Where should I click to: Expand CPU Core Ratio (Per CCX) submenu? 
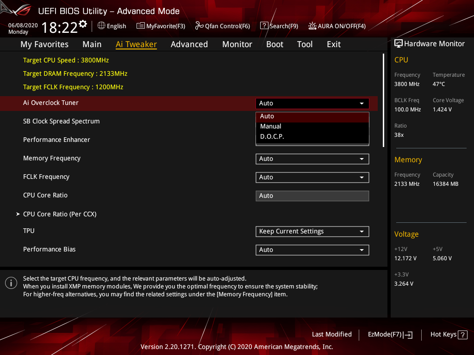[60, 214]
